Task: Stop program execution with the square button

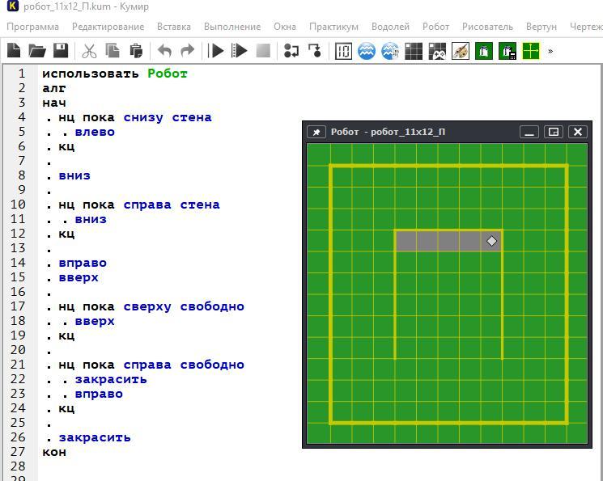Action: [263, 51]
